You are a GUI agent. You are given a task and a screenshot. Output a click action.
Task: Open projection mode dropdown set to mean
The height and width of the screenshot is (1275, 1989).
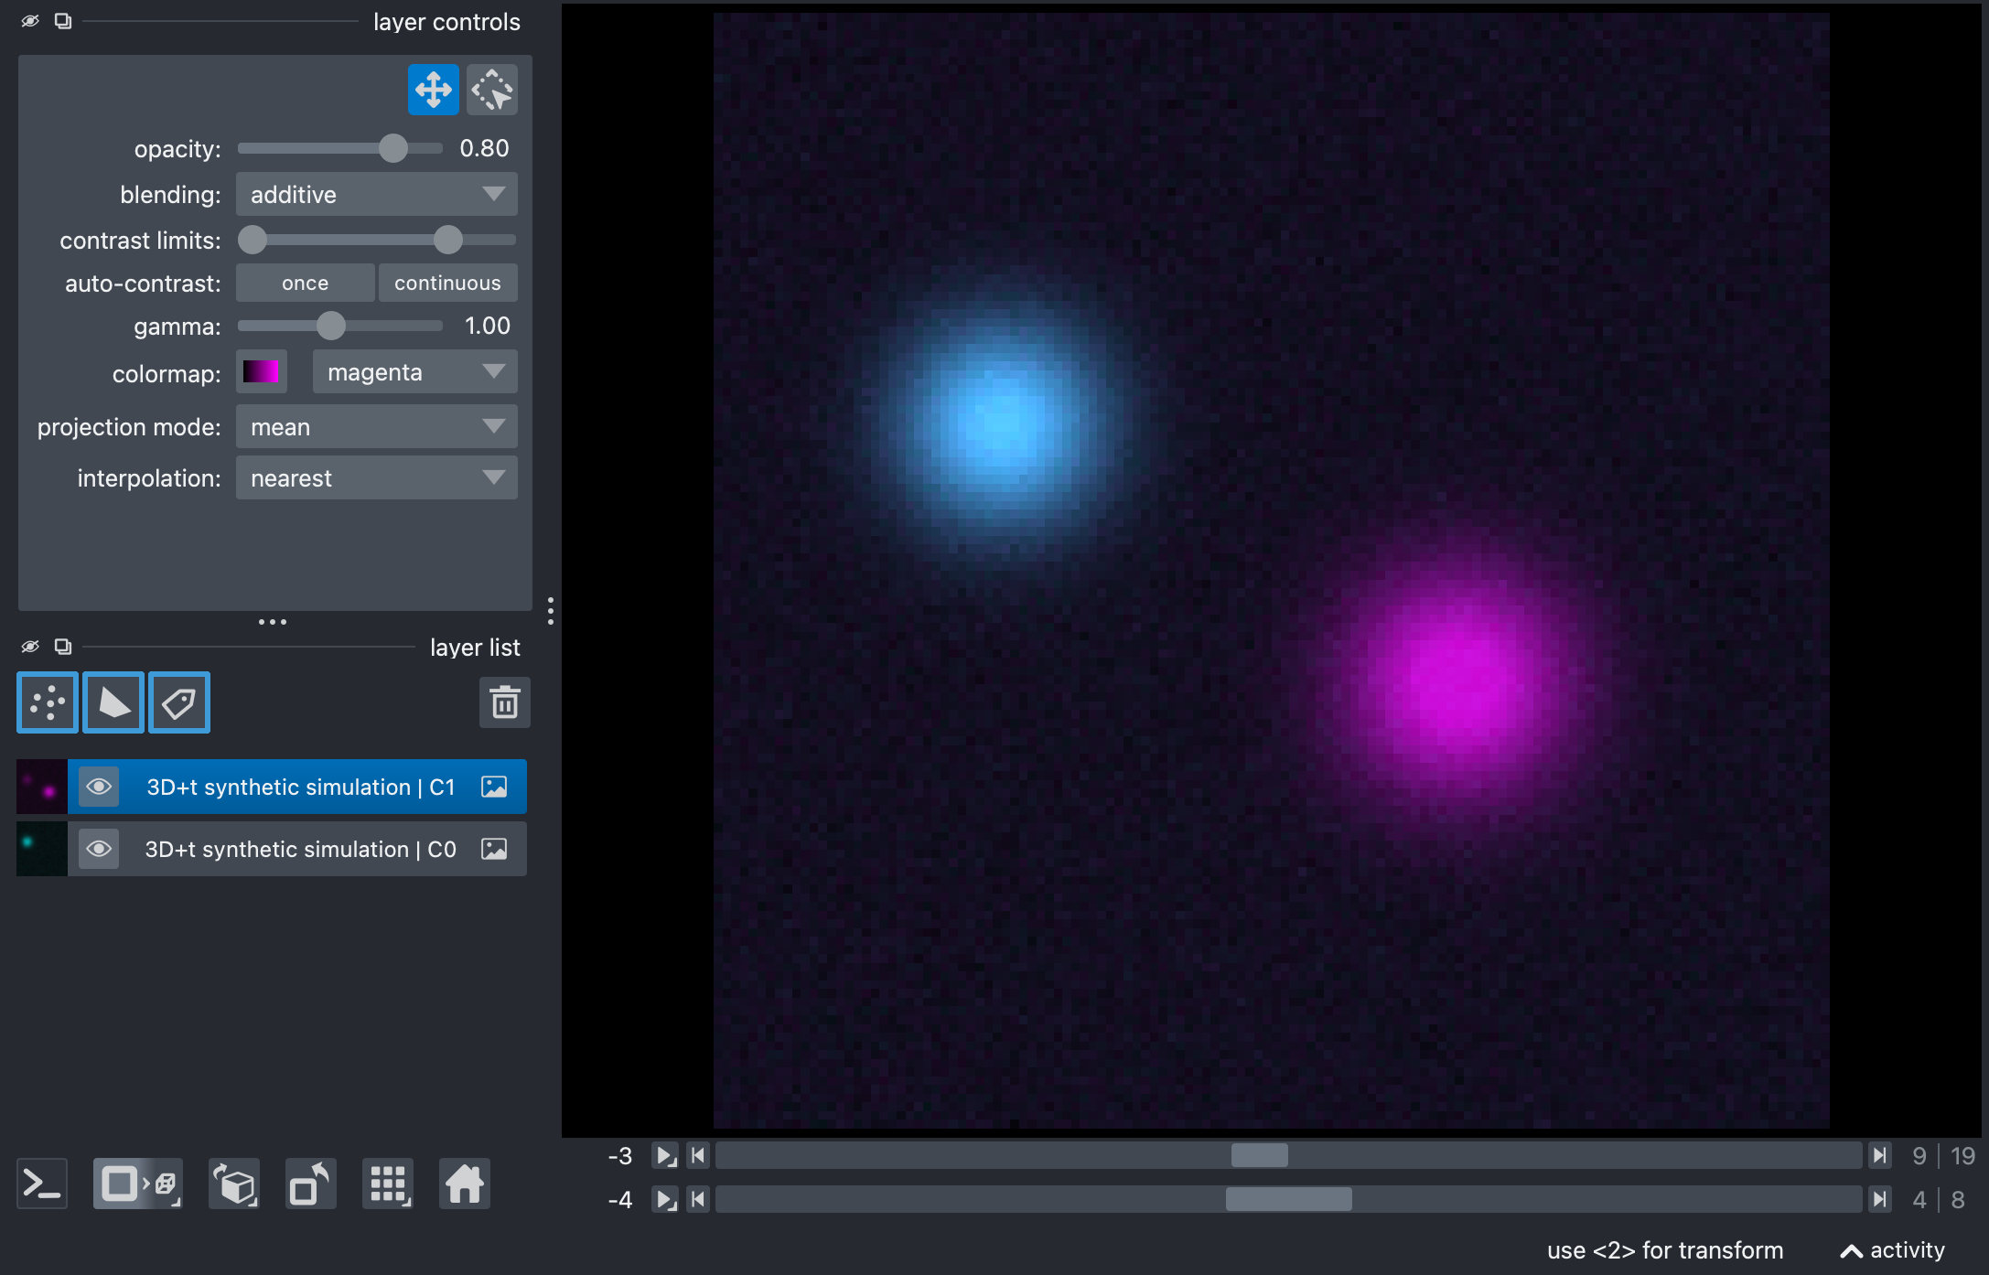(377, 426)
